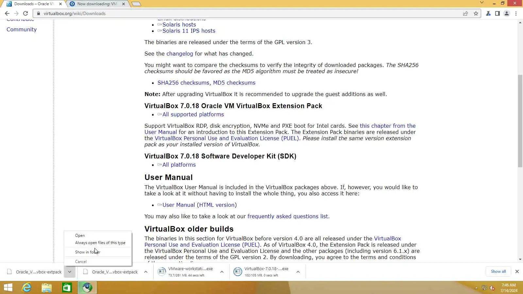The height and width of the screenshot is (294, 523).
Task: Open the 'MD5 checksums' link
Action: coord(234,83)
